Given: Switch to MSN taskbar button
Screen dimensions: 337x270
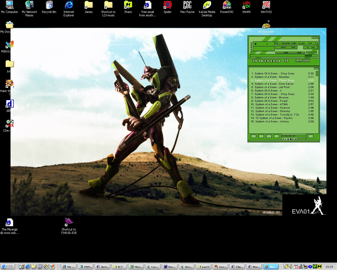Looking at the screenshot, I should [86, 267].
